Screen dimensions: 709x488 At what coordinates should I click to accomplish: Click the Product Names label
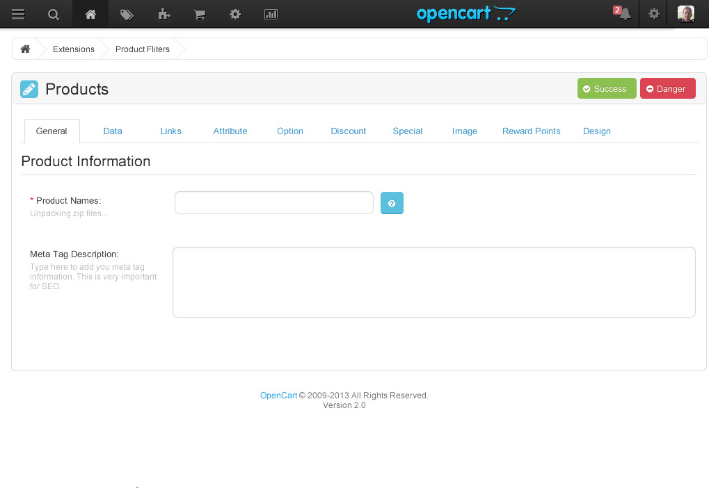[68, 201]
